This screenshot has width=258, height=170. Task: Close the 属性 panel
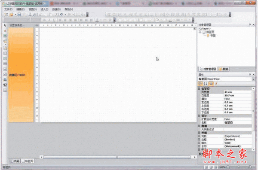254,75
